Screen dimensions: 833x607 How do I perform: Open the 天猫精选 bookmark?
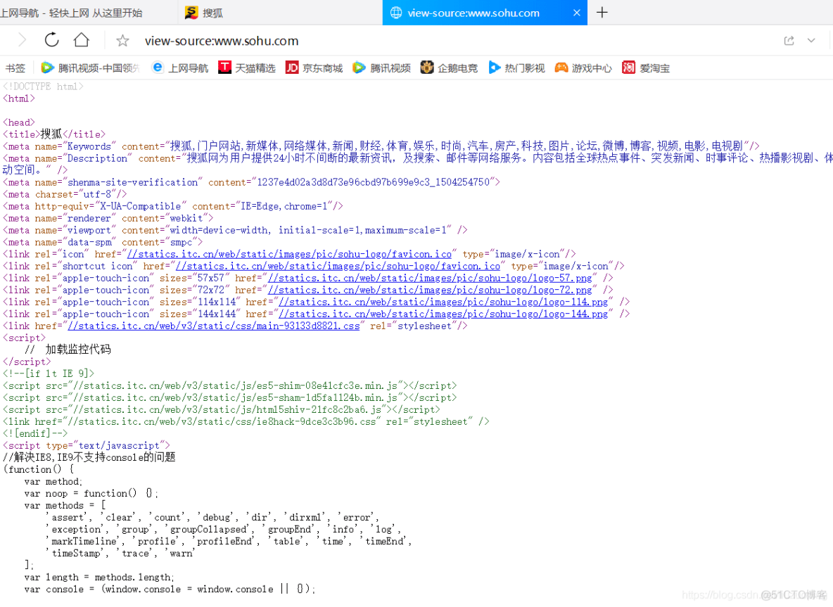point(247,68)
